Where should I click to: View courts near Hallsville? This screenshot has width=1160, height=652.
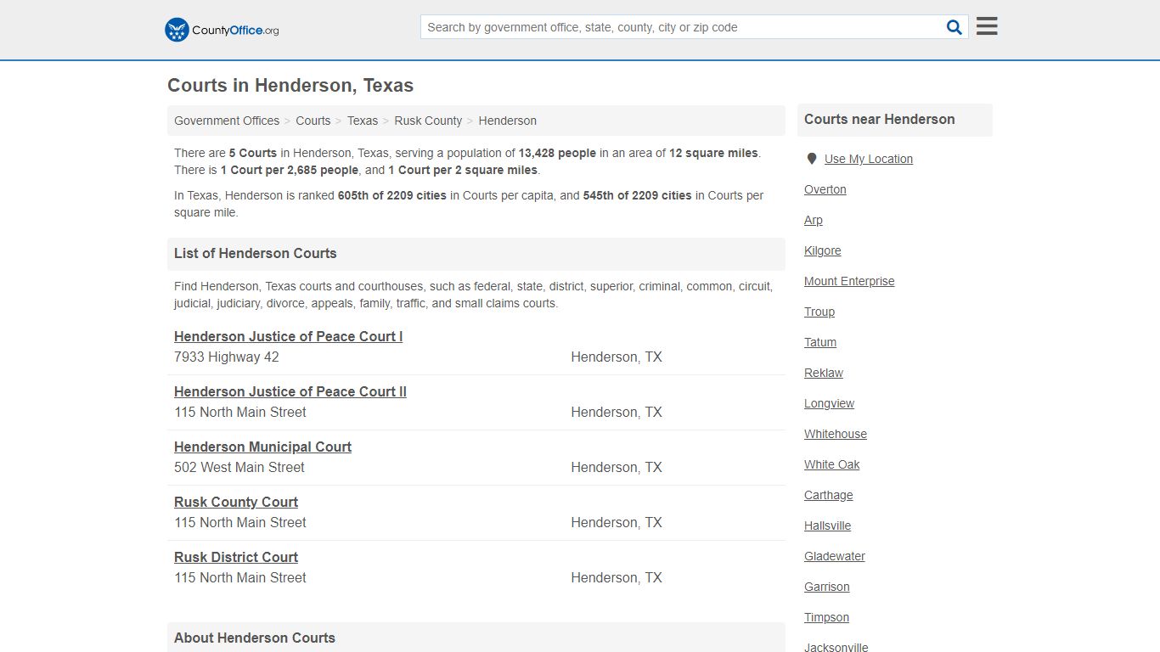click(828, 526)
